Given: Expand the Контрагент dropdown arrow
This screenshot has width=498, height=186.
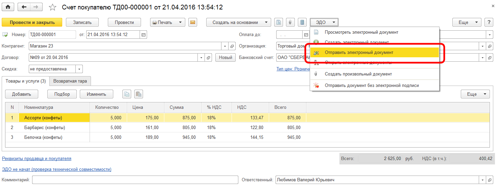Looking at the screenshot, I should (x=226, y=46).
